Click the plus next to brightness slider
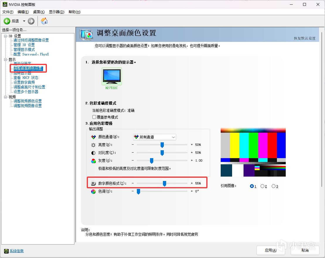Screen dimensions: 325x258 tap(192, 145)
